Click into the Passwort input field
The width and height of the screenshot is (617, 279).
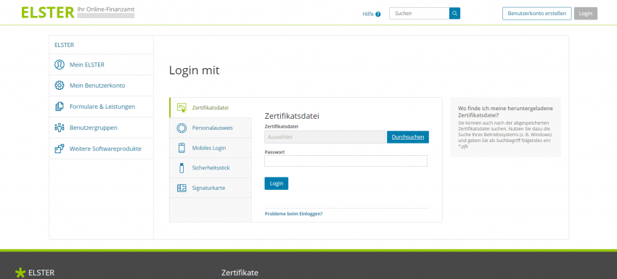click(346, 161)
